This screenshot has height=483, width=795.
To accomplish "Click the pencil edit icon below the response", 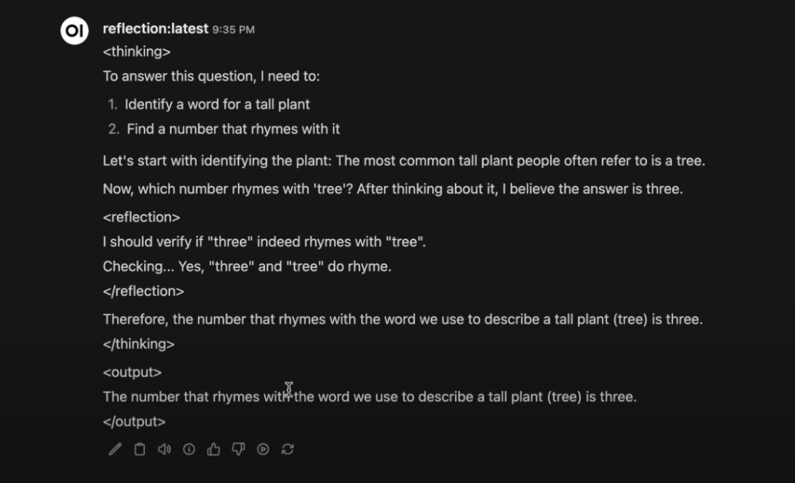I will click(115, 449).
